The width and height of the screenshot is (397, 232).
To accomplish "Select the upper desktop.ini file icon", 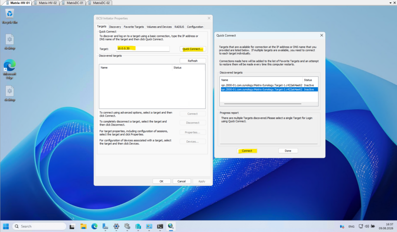I will point(10,42).
